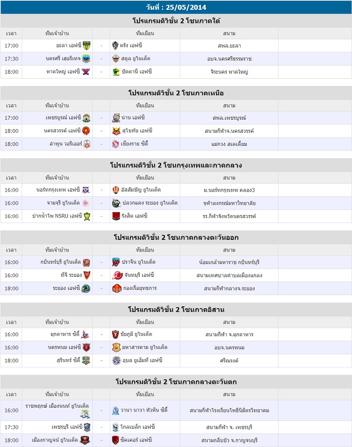Click the Chanthaburi FC red logo

coord(117,275)
